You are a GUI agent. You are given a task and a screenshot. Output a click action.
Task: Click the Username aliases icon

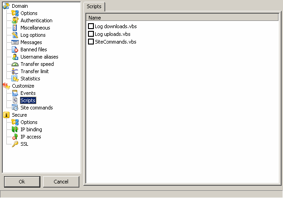coord(15,57)
